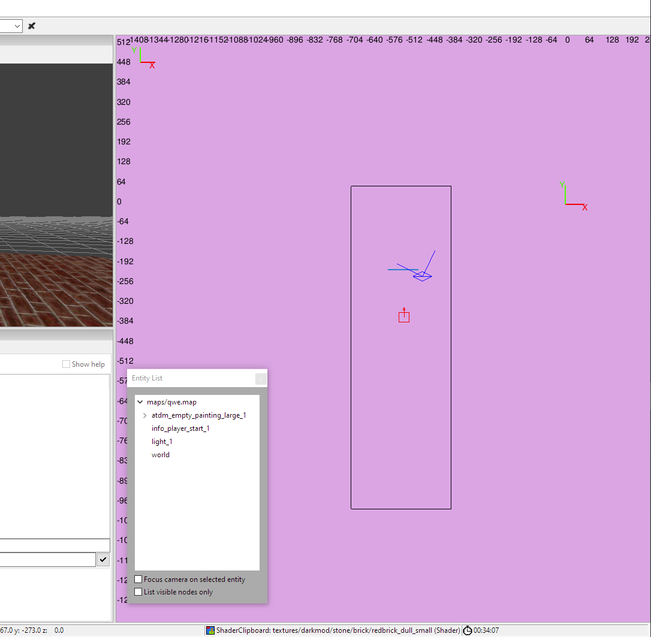Toggle the Show help checkbox
This screenshot has height=637, width=651.
pyautogui.click(x=66, y=364)
